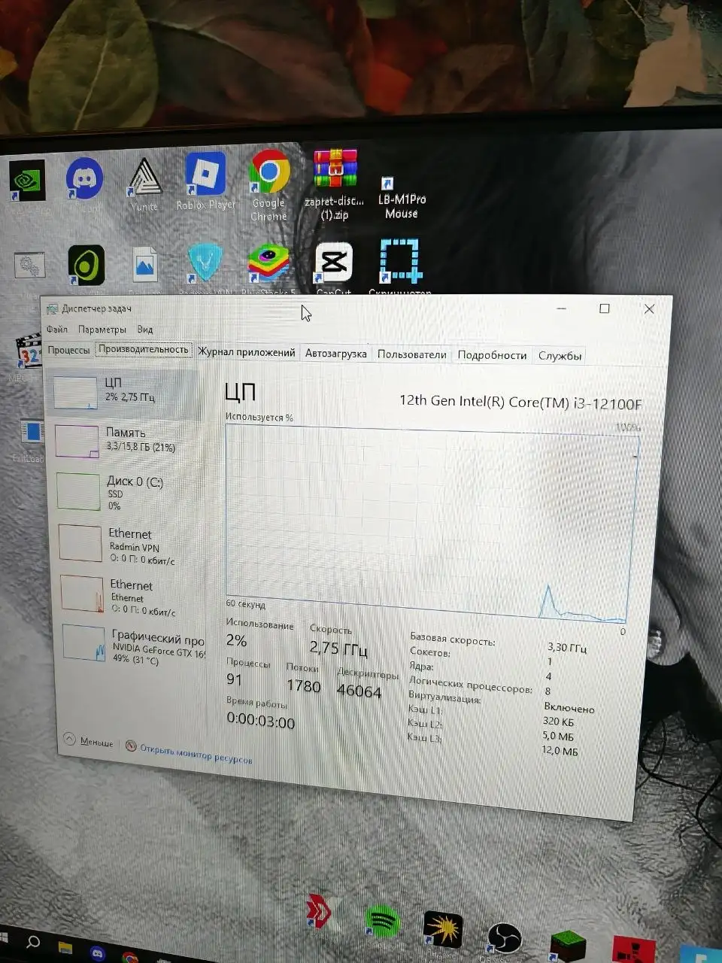The width and height of the screenshot is (722, 963).
Task: Select the Производительность tab
Action: tap(143, 349)
